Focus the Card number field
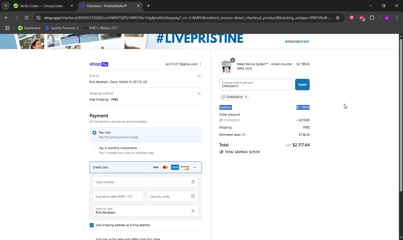Image resolution: width=403 pixels, height=240 pixels. pos(146,182)
